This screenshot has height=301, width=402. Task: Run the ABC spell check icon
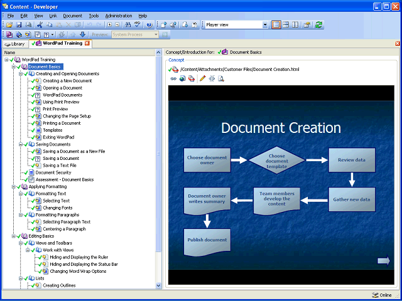click(x=138, y=25)
